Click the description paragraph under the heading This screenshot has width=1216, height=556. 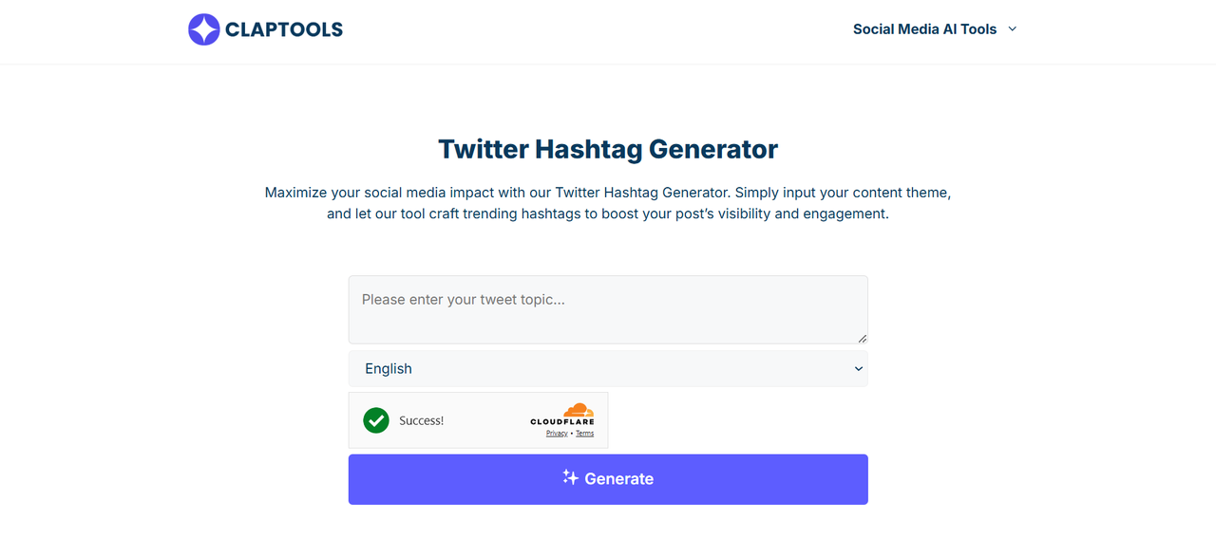(x=608, y=203)
